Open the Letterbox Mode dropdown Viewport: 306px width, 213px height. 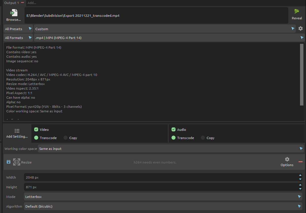coord(163,197)
